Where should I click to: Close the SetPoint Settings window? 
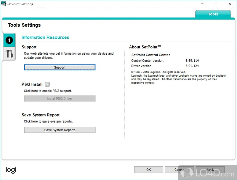point(230,4)
